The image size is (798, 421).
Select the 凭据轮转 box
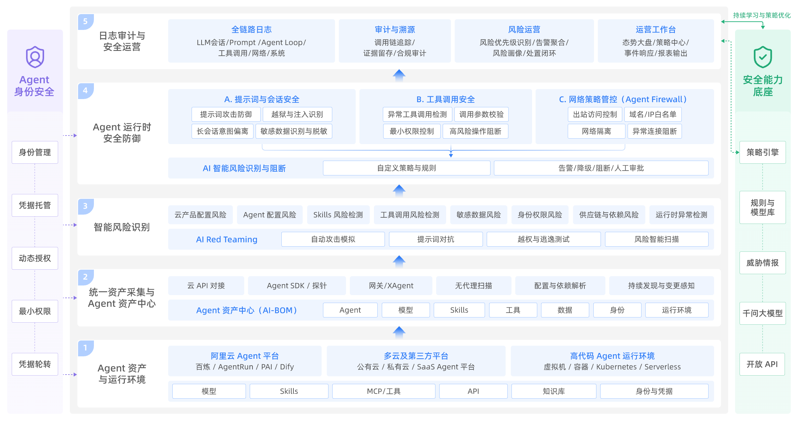pos(35,364)
